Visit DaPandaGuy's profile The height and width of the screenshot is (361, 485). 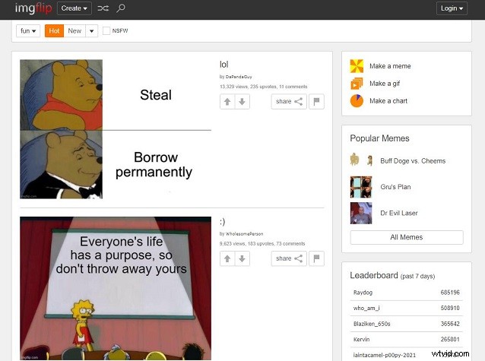[x=239, y=77]
